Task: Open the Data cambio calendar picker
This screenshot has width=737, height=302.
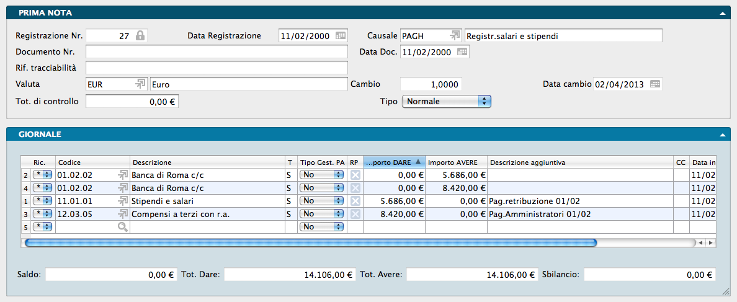Action: pos(655,84)
